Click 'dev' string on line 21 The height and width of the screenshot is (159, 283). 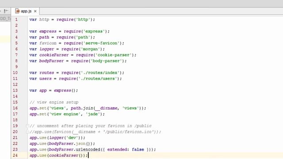[72, 138]
